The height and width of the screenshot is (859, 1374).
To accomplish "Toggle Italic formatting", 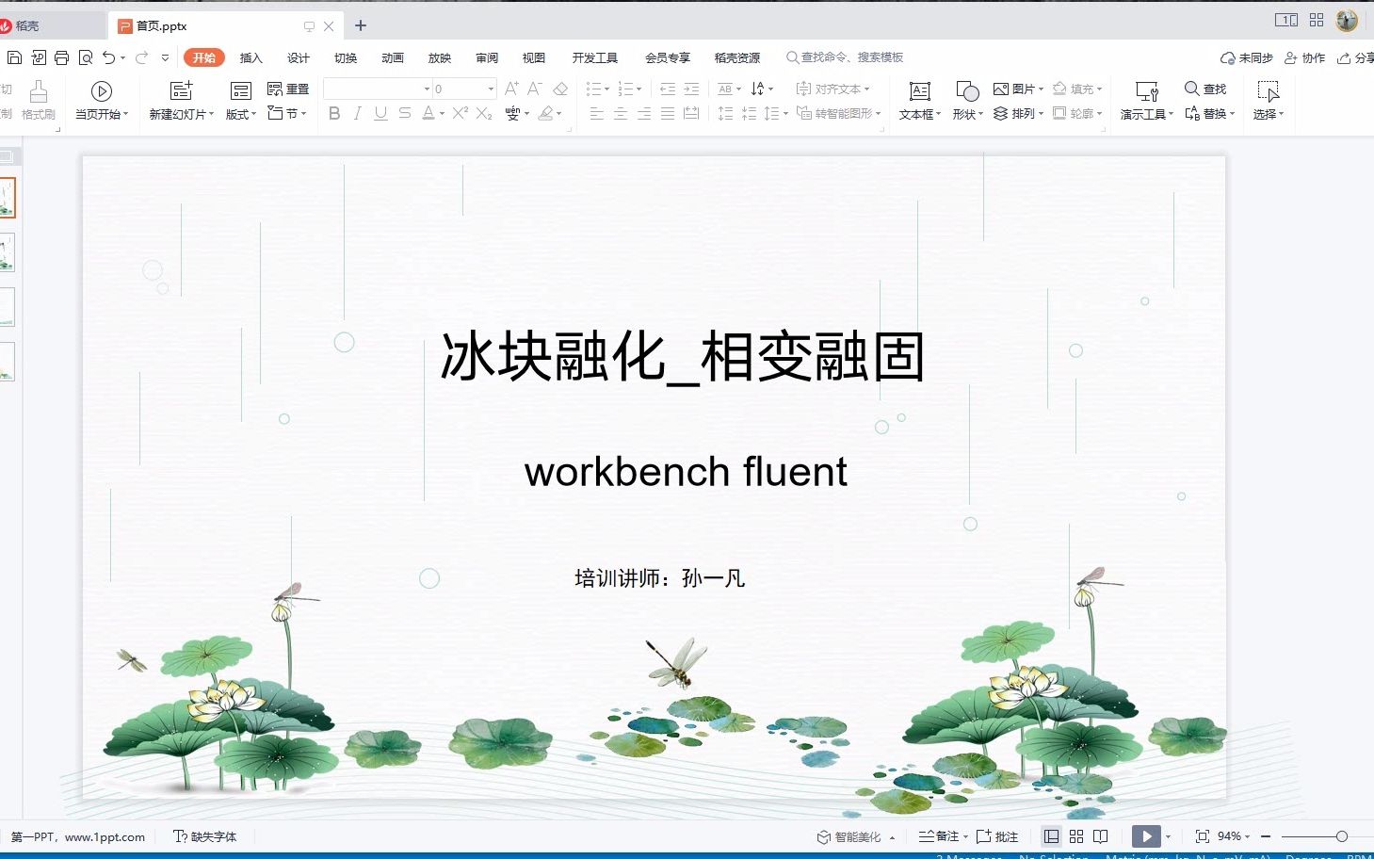I will coord(357,113).
